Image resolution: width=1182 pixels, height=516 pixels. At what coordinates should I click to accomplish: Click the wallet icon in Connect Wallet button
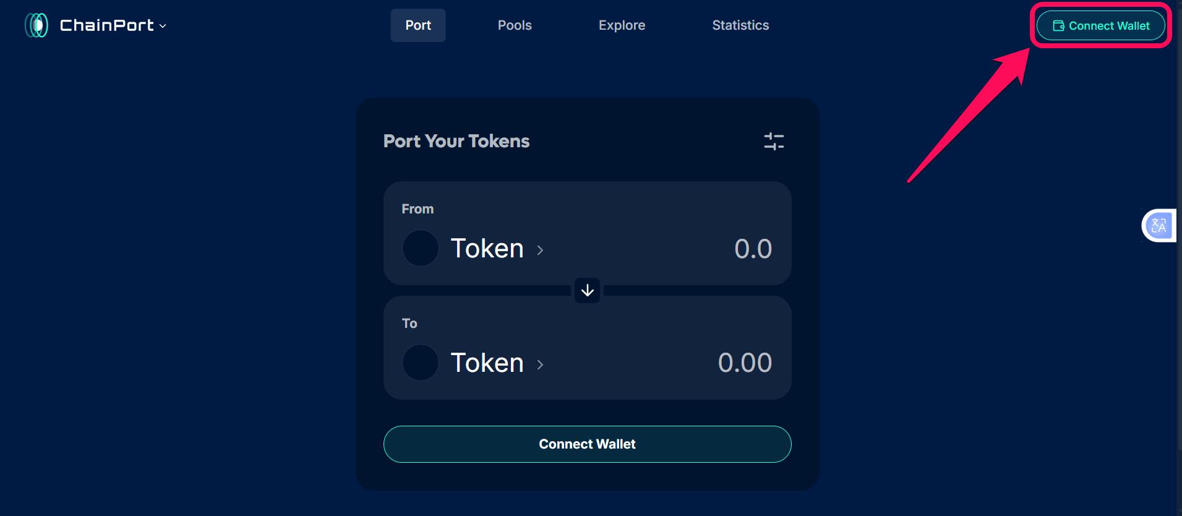pos(1058,25)
